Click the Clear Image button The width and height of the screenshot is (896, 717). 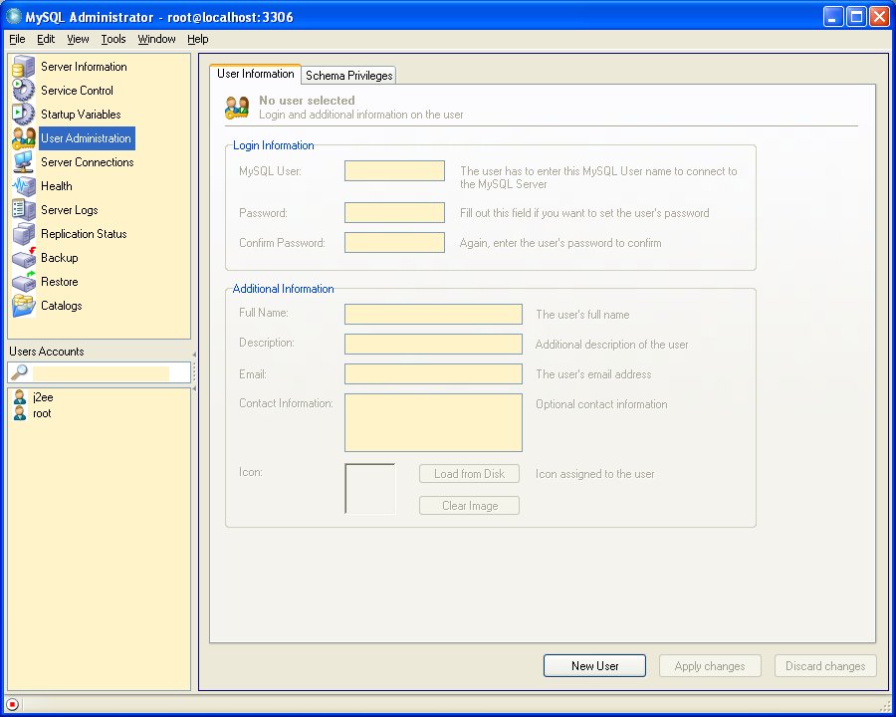coord(469,506)
